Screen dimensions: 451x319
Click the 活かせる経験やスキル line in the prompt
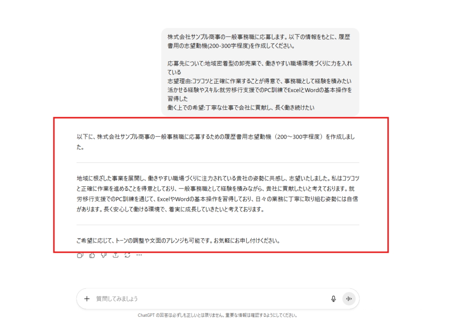(x=259, y=94)
